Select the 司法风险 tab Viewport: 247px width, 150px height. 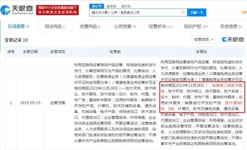pos(55,26)
